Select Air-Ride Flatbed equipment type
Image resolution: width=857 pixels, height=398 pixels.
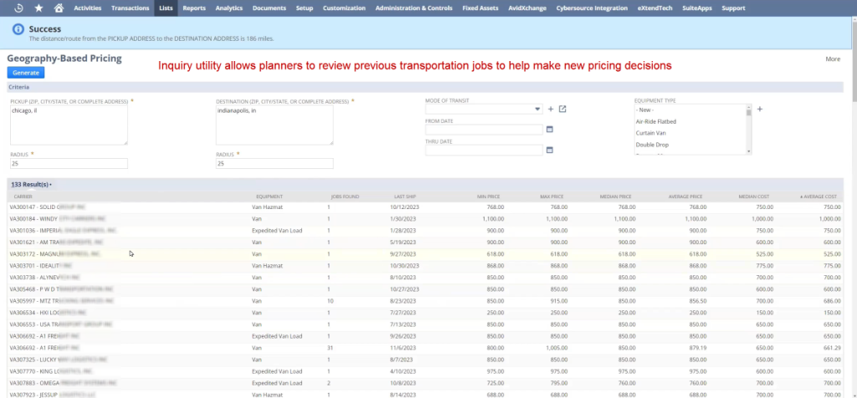click(x=656, y=121)
